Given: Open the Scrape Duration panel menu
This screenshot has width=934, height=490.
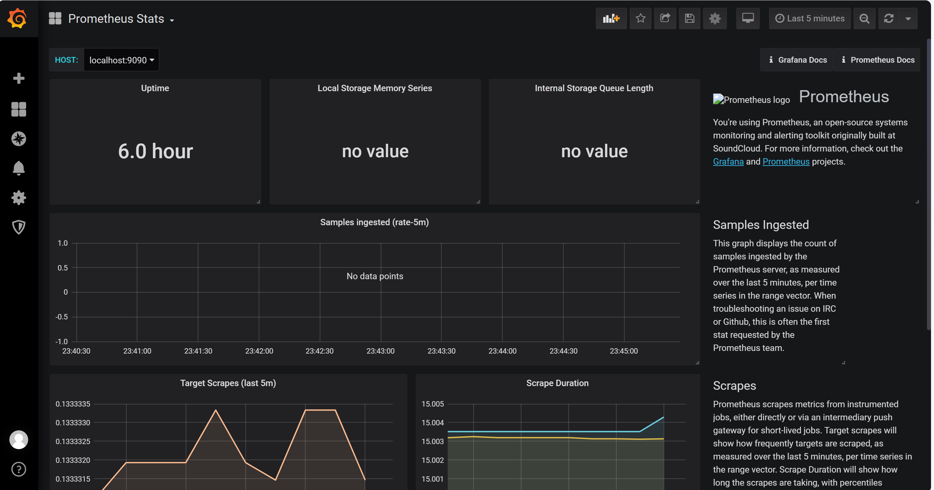Looking at the screenshot, I should [557, 383].
